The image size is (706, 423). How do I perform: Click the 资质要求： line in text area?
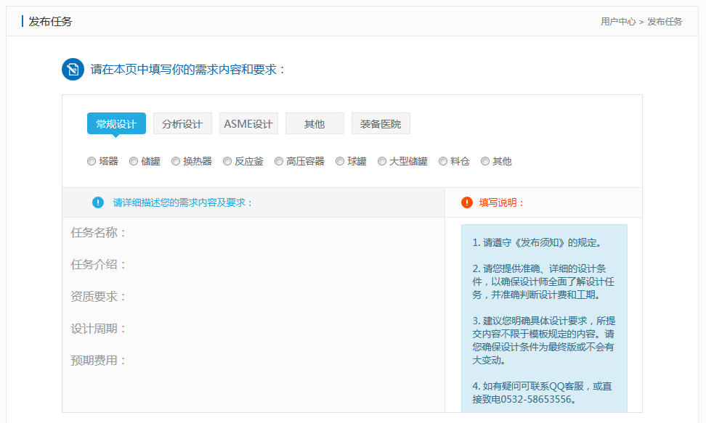[99, 297]
